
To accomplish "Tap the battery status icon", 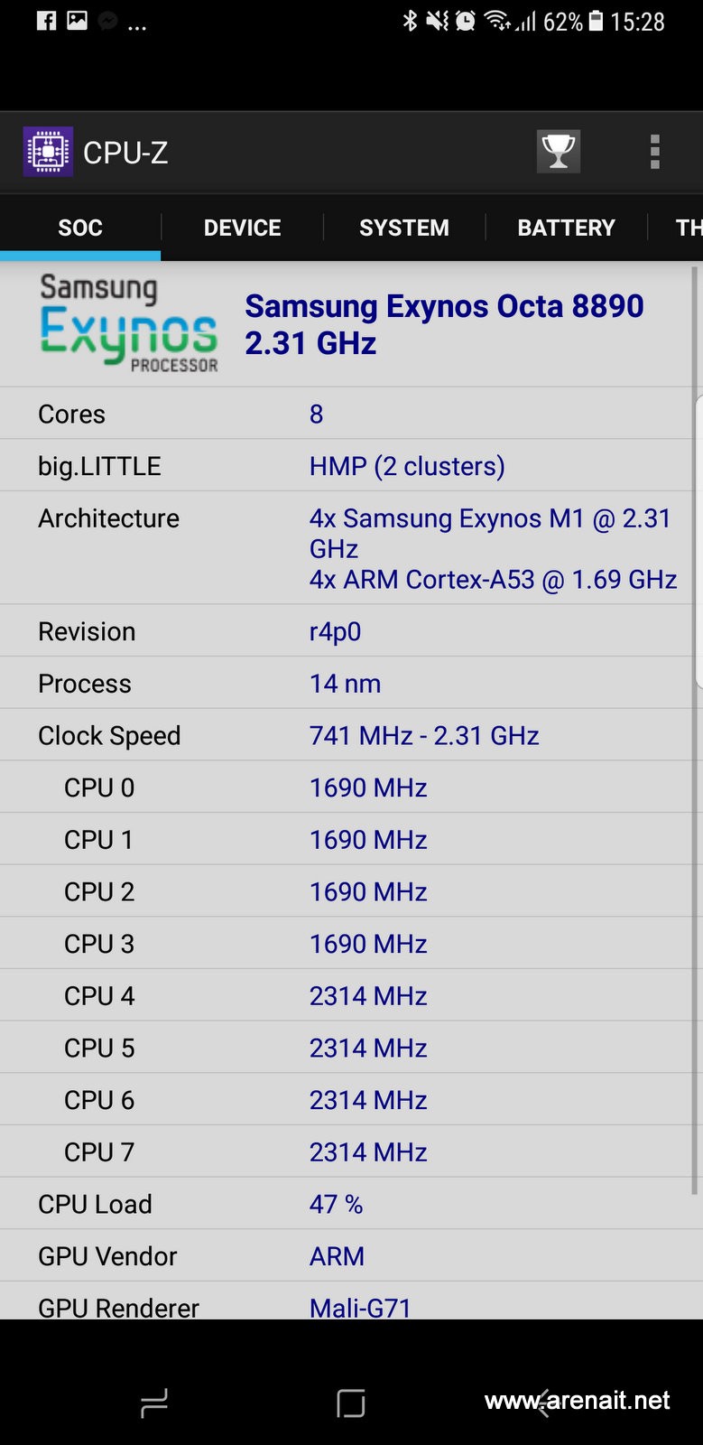I will click(x=596, y=21).
